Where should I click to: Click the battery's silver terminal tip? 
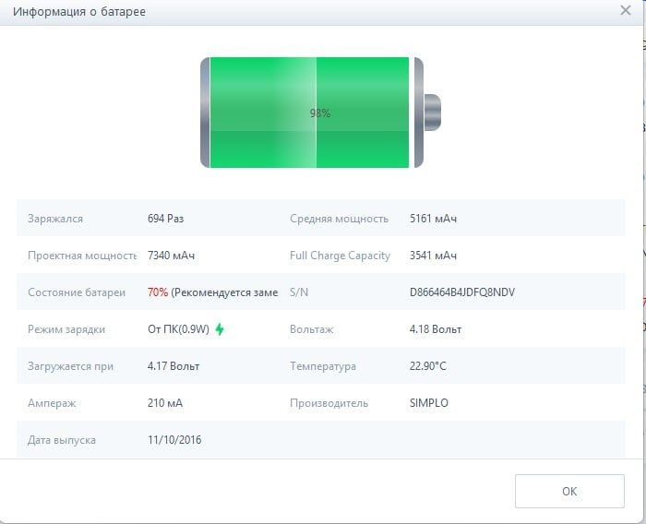pos(432,113)
